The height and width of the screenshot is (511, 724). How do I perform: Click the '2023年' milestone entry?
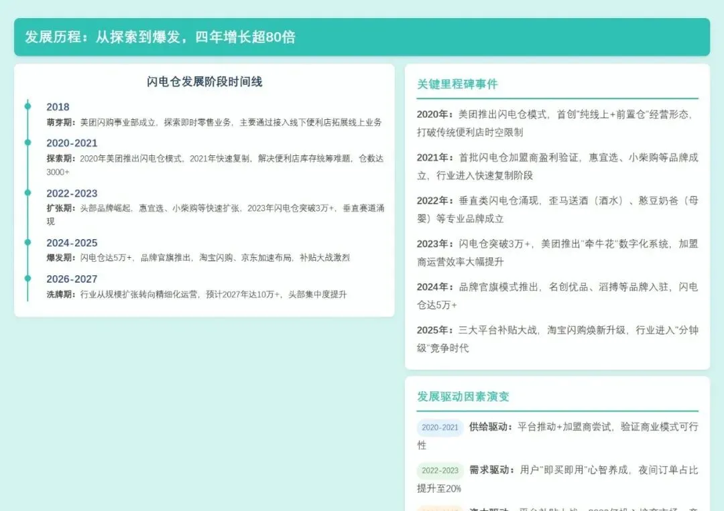pos(557,252)
